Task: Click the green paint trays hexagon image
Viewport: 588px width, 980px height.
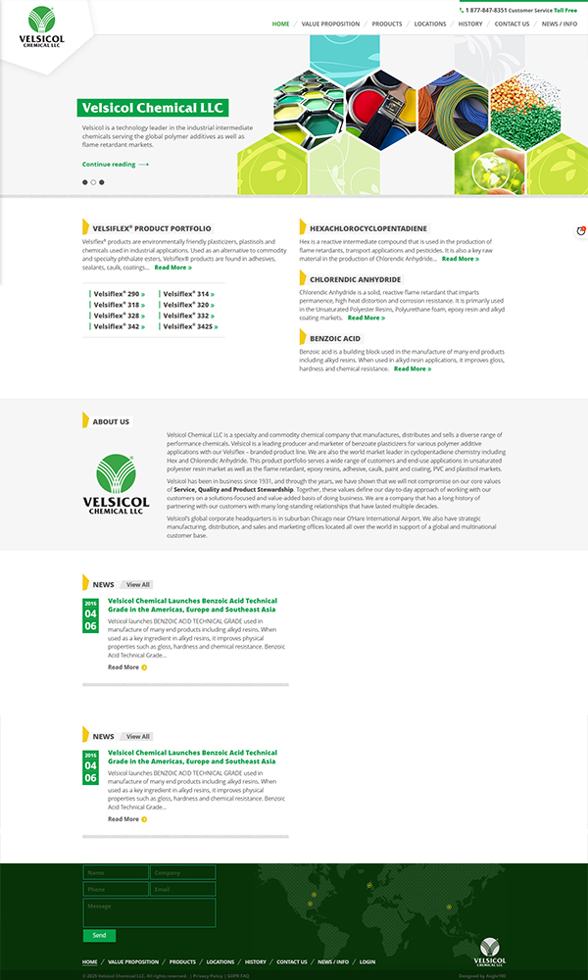Action: pos(309,110)
